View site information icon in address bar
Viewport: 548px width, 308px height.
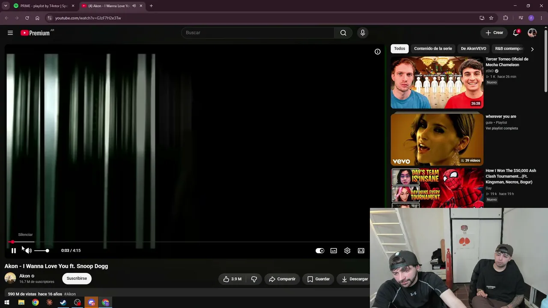50,18
